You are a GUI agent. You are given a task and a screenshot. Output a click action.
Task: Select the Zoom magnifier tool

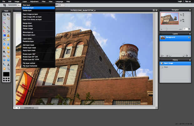8,69
